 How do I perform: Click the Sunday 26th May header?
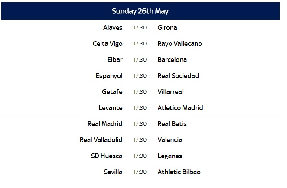point(140,11)
